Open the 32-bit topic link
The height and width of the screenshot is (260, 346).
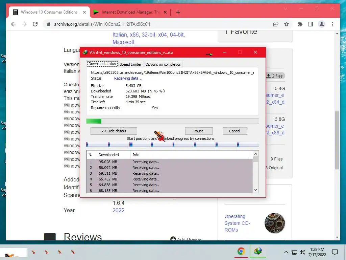click(148, 35)
